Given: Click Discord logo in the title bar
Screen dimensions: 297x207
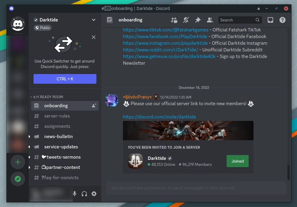Looking at the screenshot, I should (x=11, y=8).
